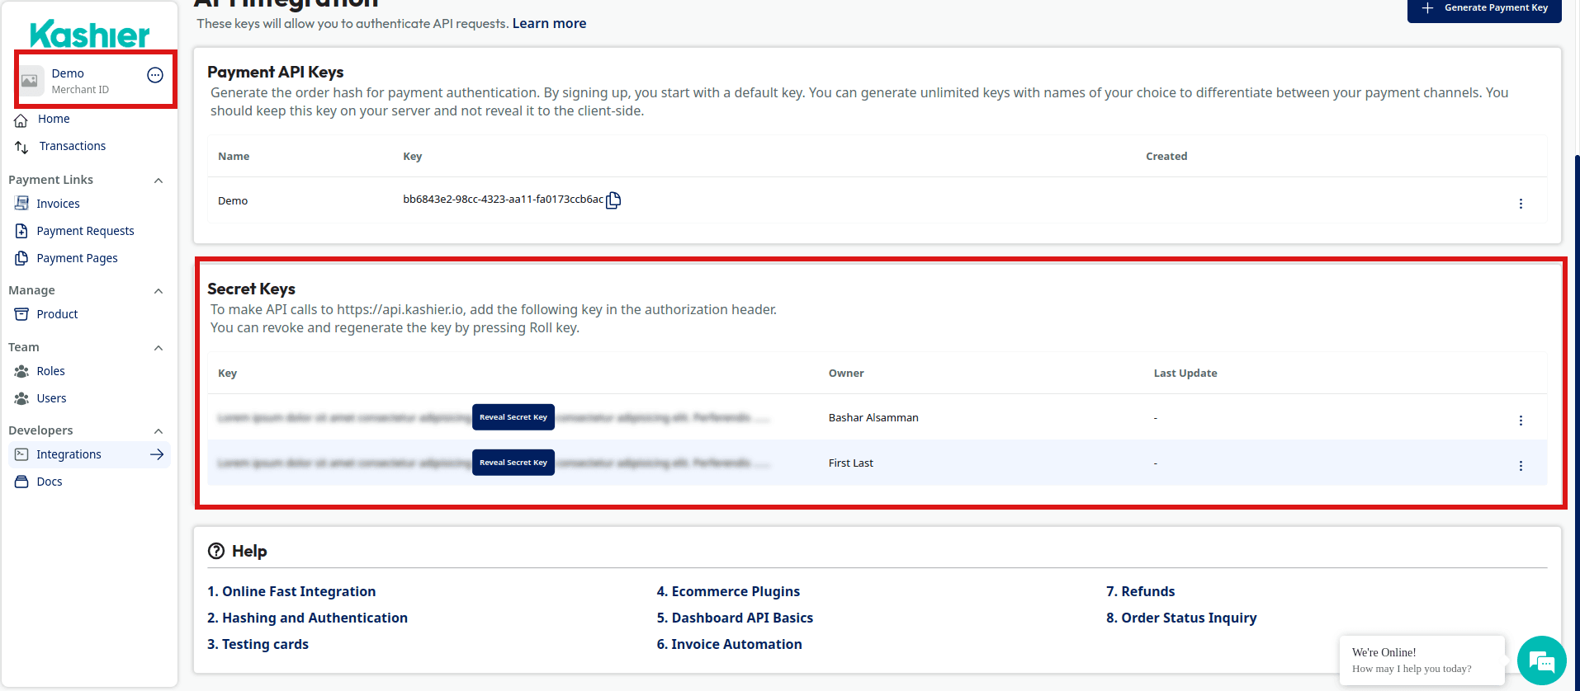Open Order Status Inquiry help link
Viewport: 1580px width, 691px height.
click(x=1181, y=618)
